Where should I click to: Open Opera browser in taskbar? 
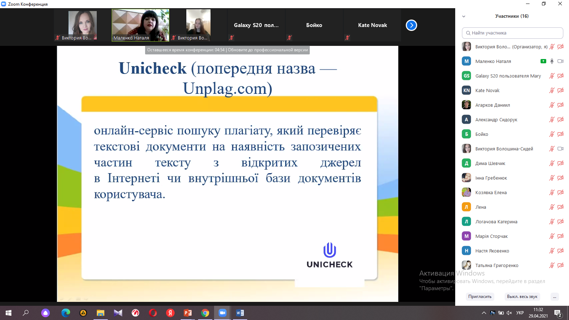point(153,313)
